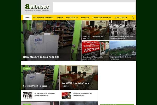This screenshot has width=157, height=105.
Task: Visit the FERIA TABASCO page
Action: click(121, 18)
